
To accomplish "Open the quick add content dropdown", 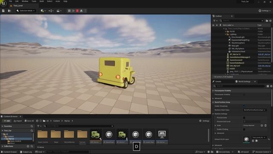I will (43, 11).
